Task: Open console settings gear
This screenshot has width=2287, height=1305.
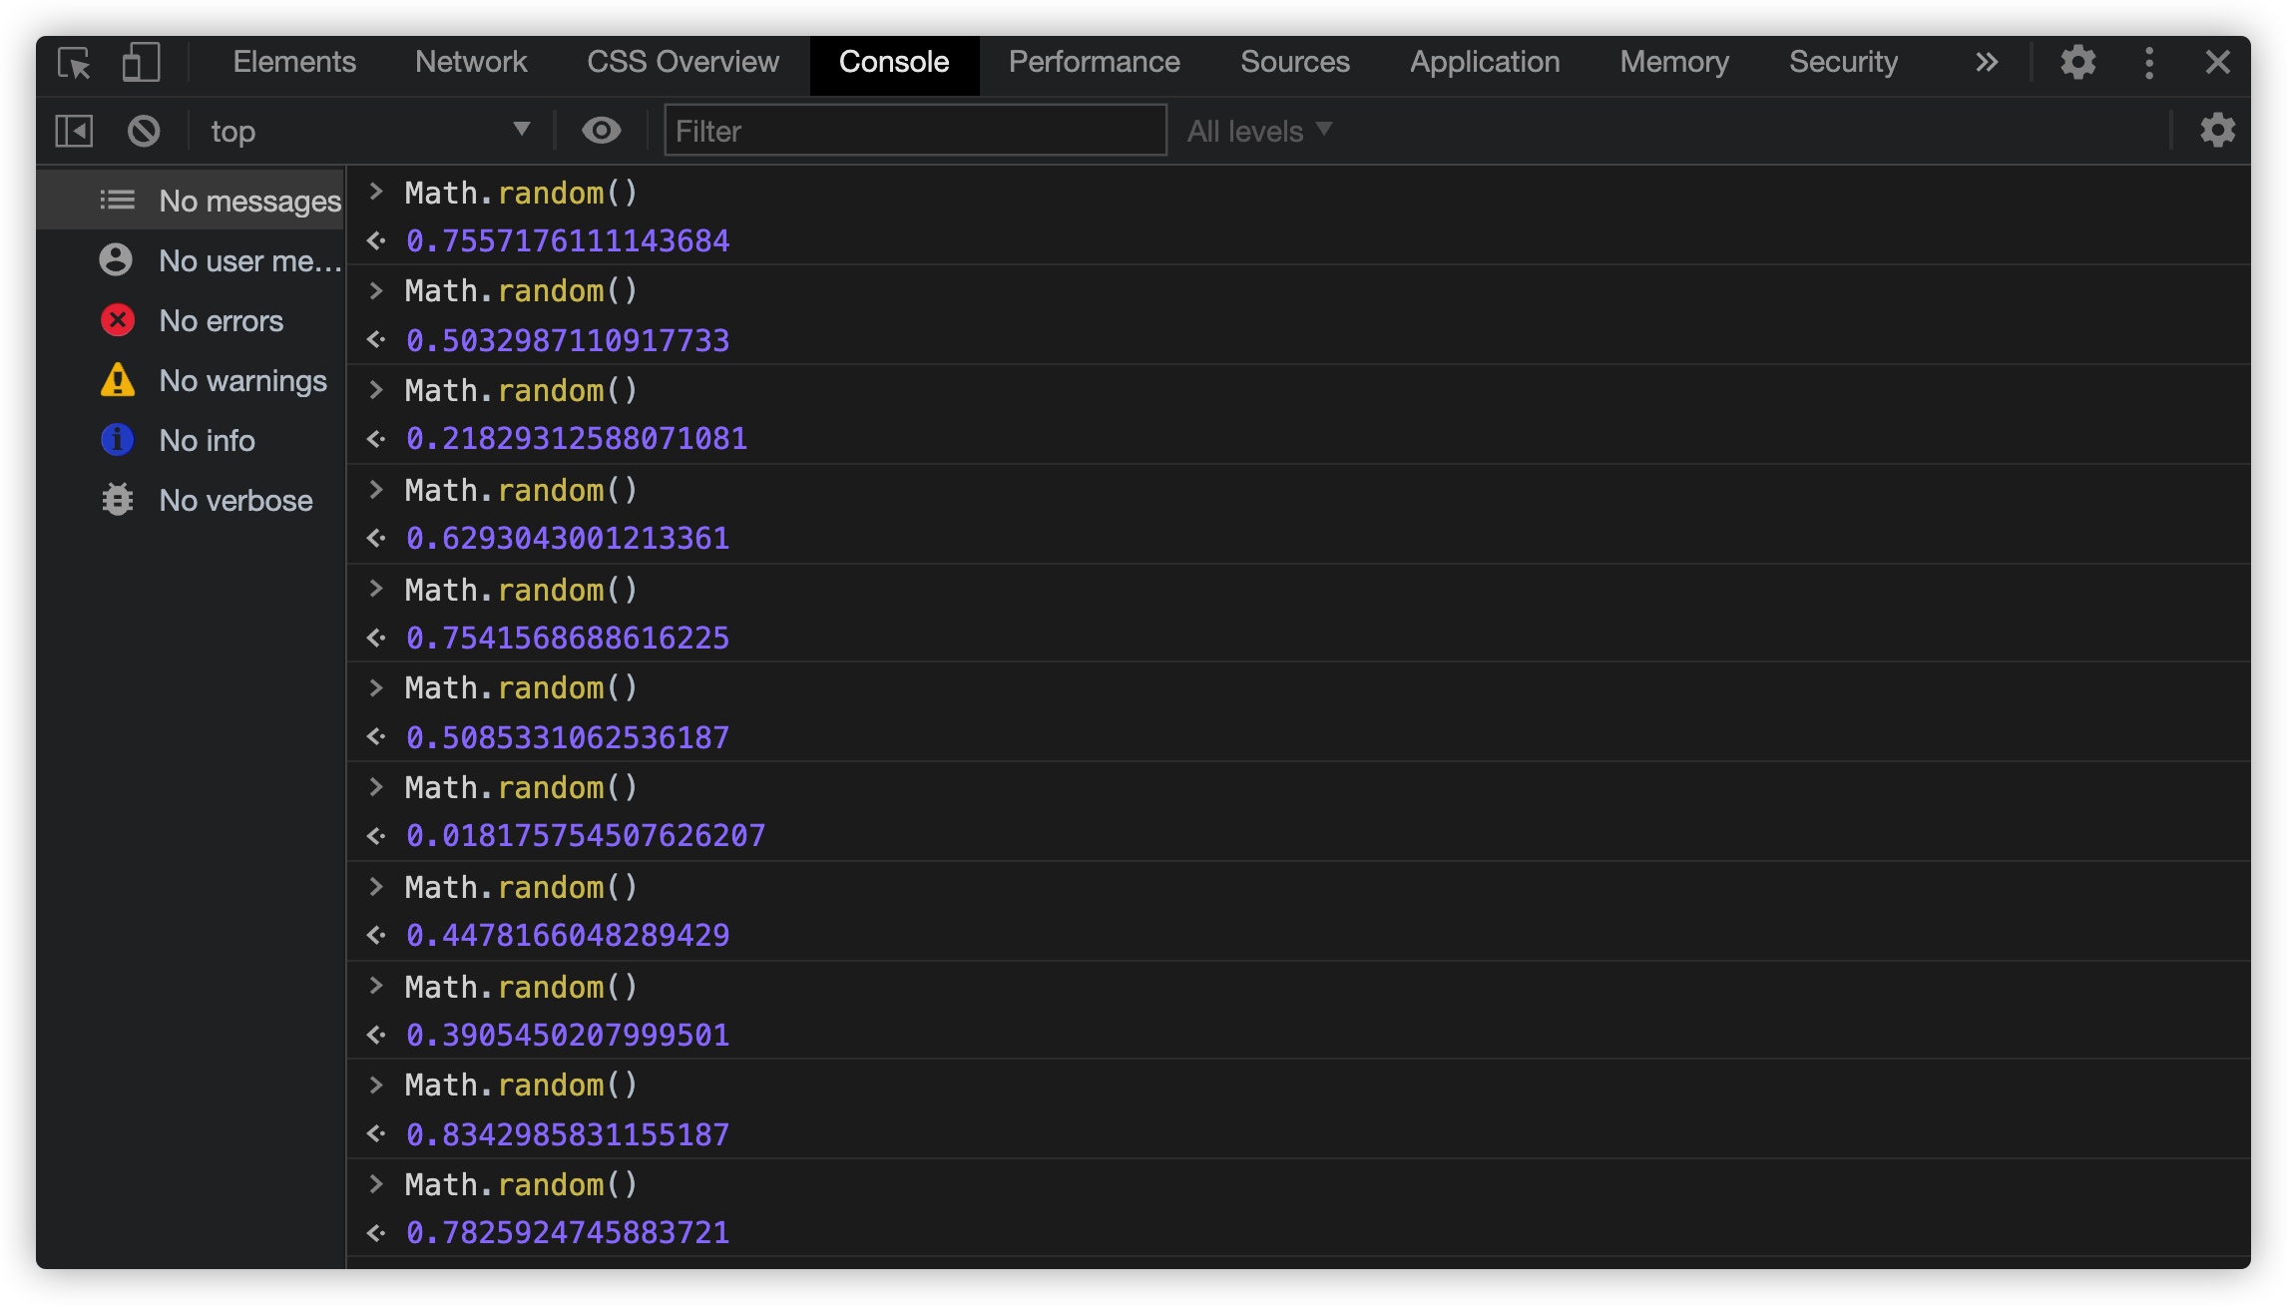Action: tap(2217, 131)
